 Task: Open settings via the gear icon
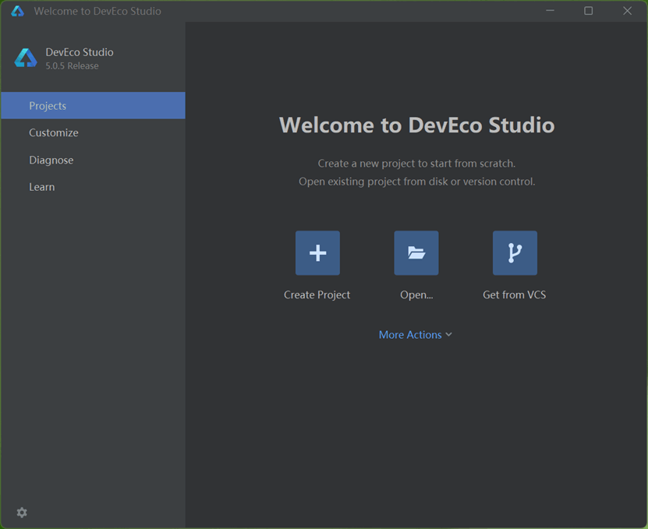point(22,513)
